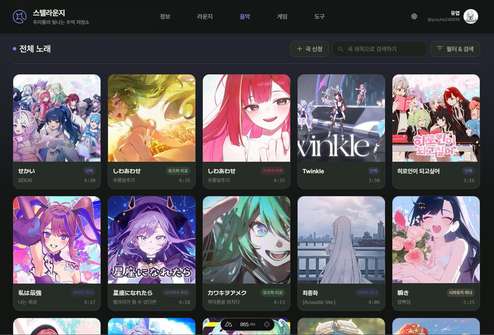Go to the 정보 tab
This screenshot has width=494, height=335.
point(165,16)
